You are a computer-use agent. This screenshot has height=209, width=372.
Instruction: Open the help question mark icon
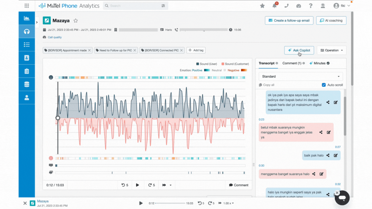click(x=311, y=6)
